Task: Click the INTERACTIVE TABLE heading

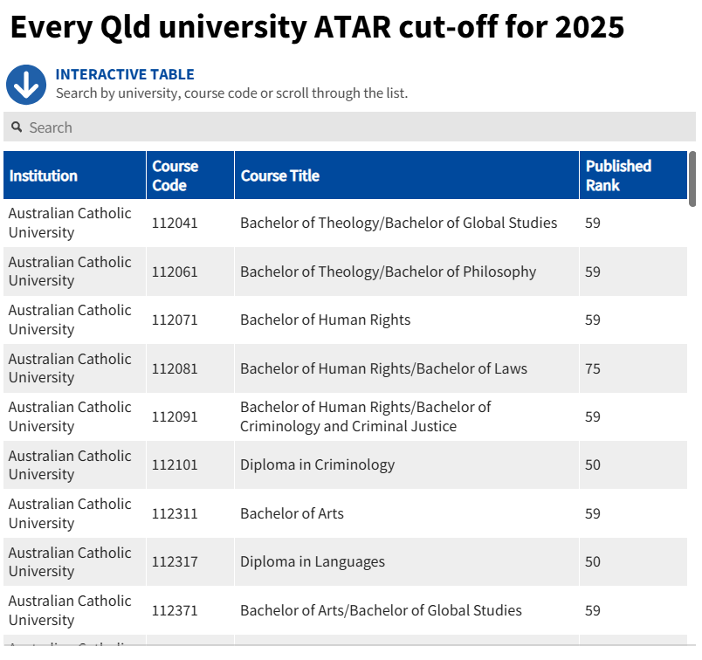Action: coord(125,74)
